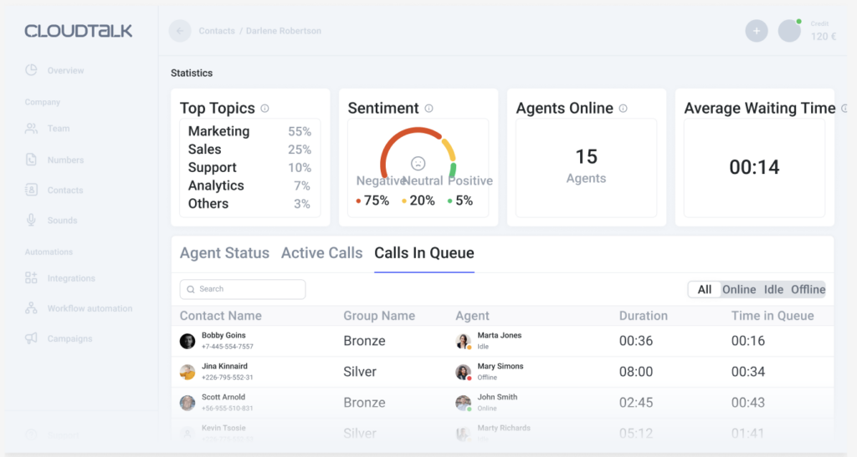Viewport: 857px width, 457px height.
Task: Switch to the Agent Status tab
Action: [x=224, y=253]
